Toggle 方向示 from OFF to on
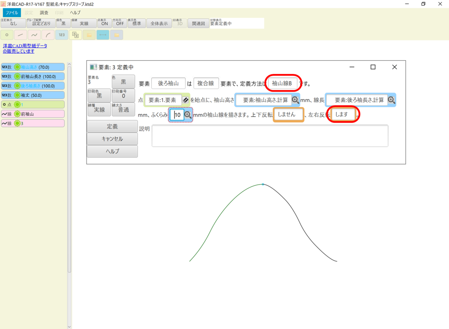This screenshot has width=449, height=329. (119, 23)
